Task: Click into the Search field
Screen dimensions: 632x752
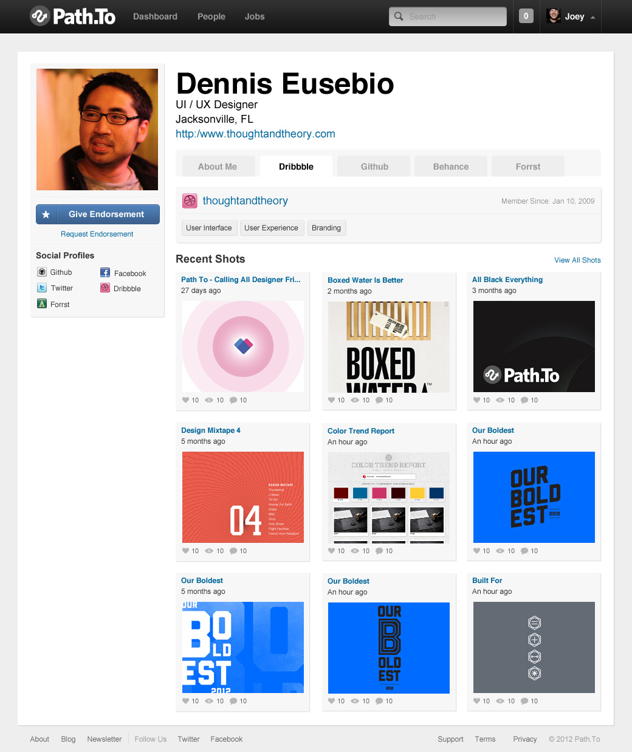Action: [448, 16]
